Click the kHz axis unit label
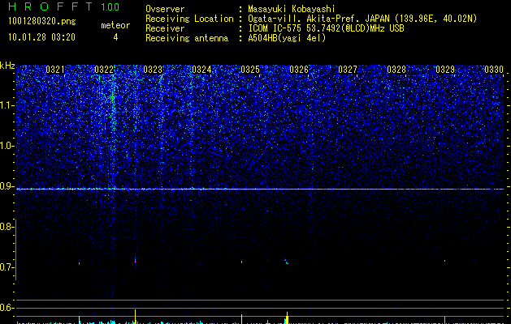This screenshot has height=324, width=511. point(7,66)
